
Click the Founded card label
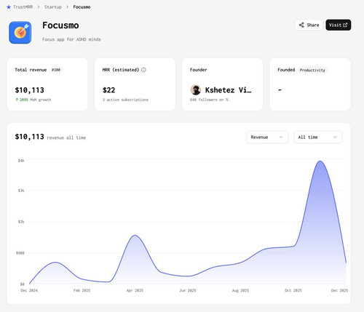[x=286, y=70]
